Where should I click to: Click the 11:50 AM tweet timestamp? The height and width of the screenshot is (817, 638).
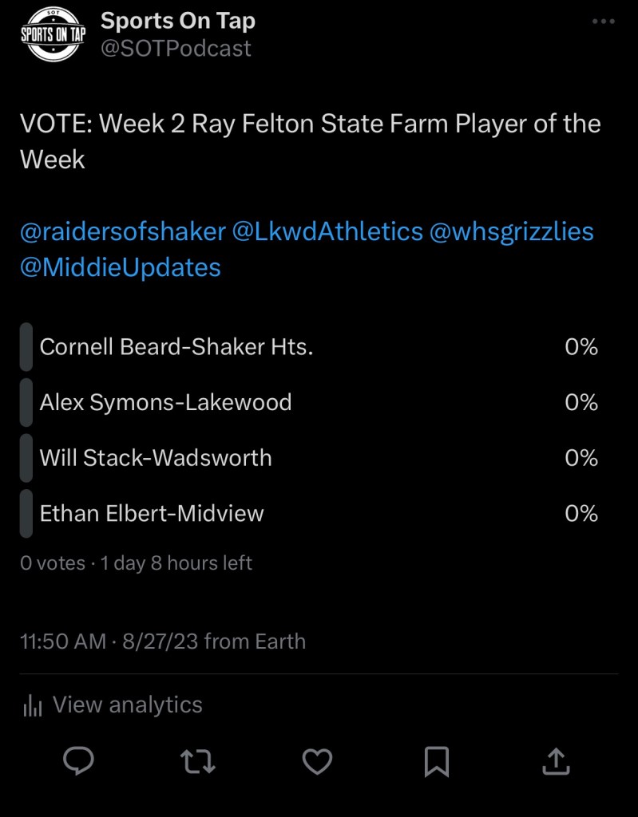pyautogui.click(x=63, y=641)
